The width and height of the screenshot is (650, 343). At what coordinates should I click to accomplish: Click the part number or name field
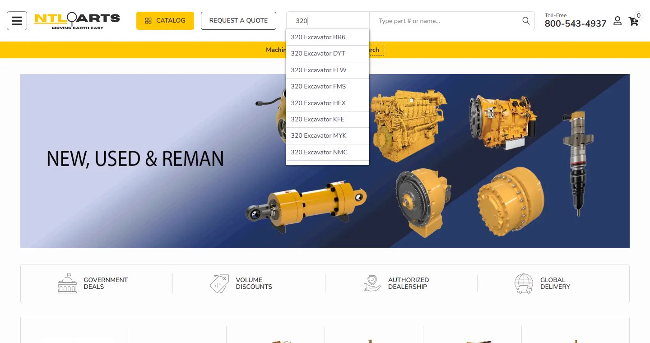[445, 21]
